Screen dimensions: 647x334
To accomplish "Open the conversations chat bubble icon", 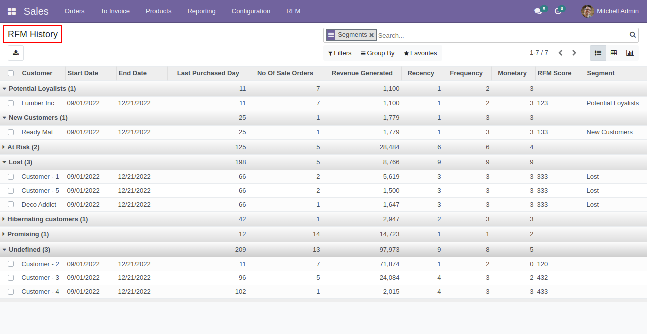I will point(538,11).
